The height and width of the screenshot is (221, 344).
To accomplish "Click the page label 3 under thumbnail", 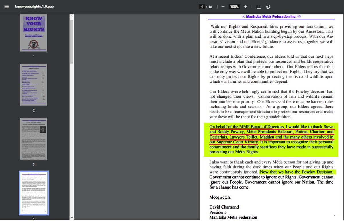I will tap(34, 164).
